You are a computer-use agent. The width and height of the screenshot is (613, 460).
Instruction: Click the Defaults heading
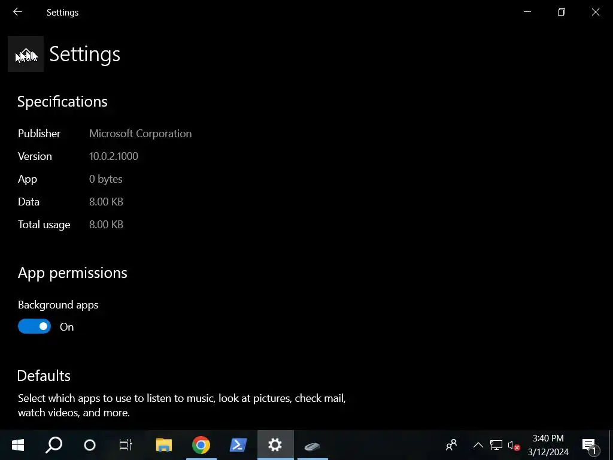pos(44,376)
